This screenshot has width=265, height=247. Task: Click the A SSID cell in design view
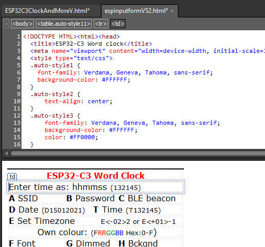pyautogui.click(x=23, y=198)
